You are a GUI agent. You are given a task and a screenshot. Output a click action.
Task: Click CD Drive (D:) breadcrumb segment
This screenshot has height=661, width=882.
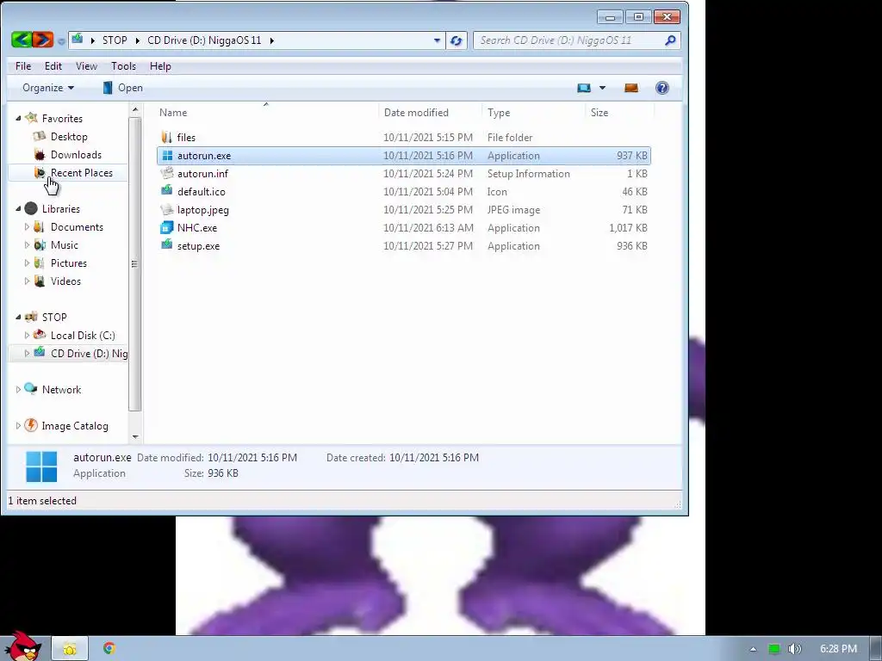coord(204,40)
